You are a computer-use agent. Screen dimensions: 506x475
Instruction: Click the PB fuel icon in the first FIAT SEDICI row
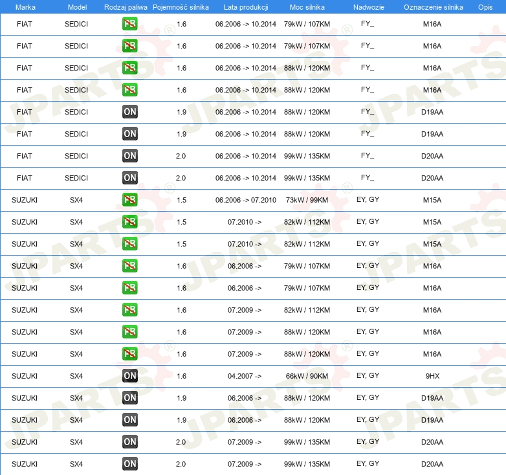[x=129, y=24]
